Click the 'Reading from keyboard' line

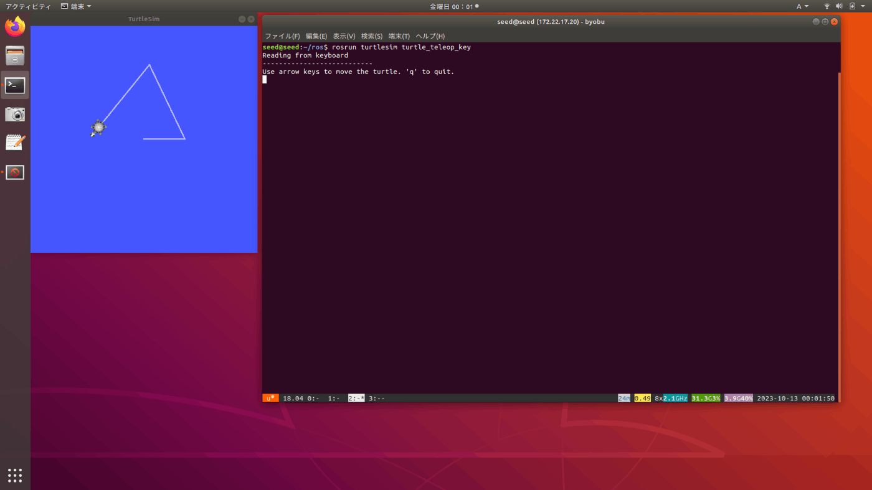tap(305, 55)
